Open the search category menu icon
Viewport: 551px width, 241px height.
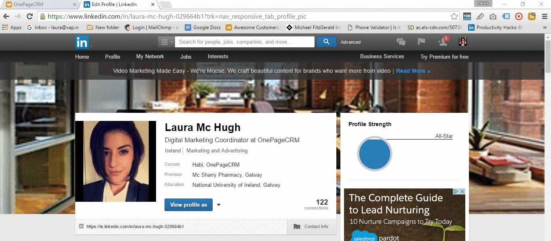point(166,42)
